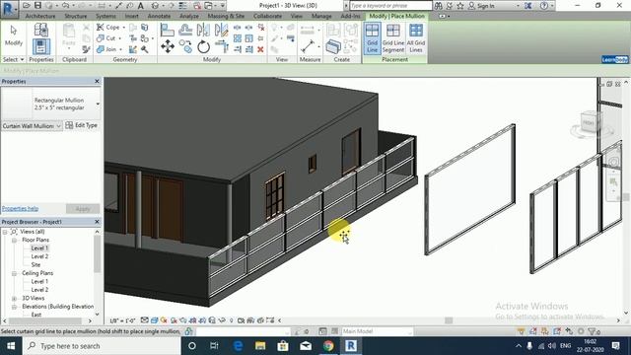Click the red Delete icon in Modify panel
This screenshot has height=355, width=631.
click(x=260, y=49)
